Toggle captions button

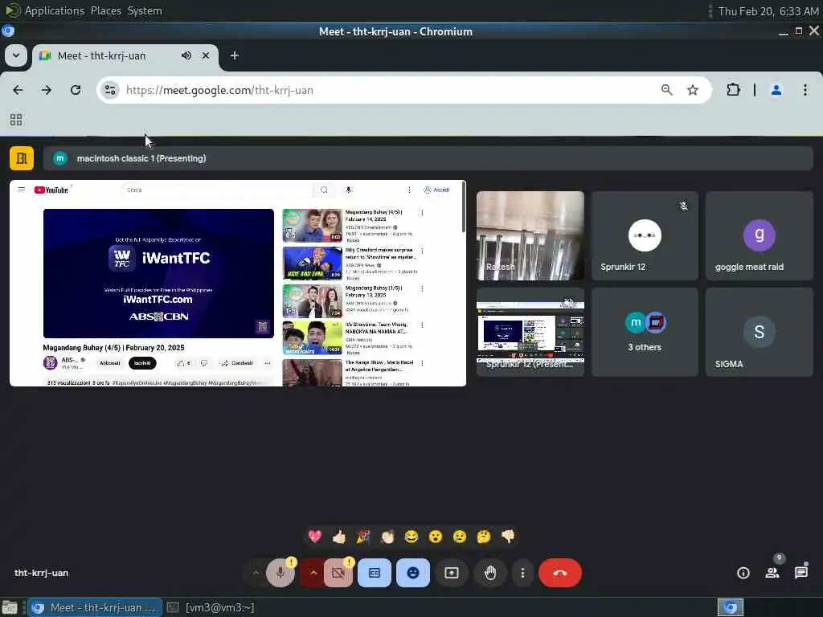pyautogui.click(x=375, y=573)
